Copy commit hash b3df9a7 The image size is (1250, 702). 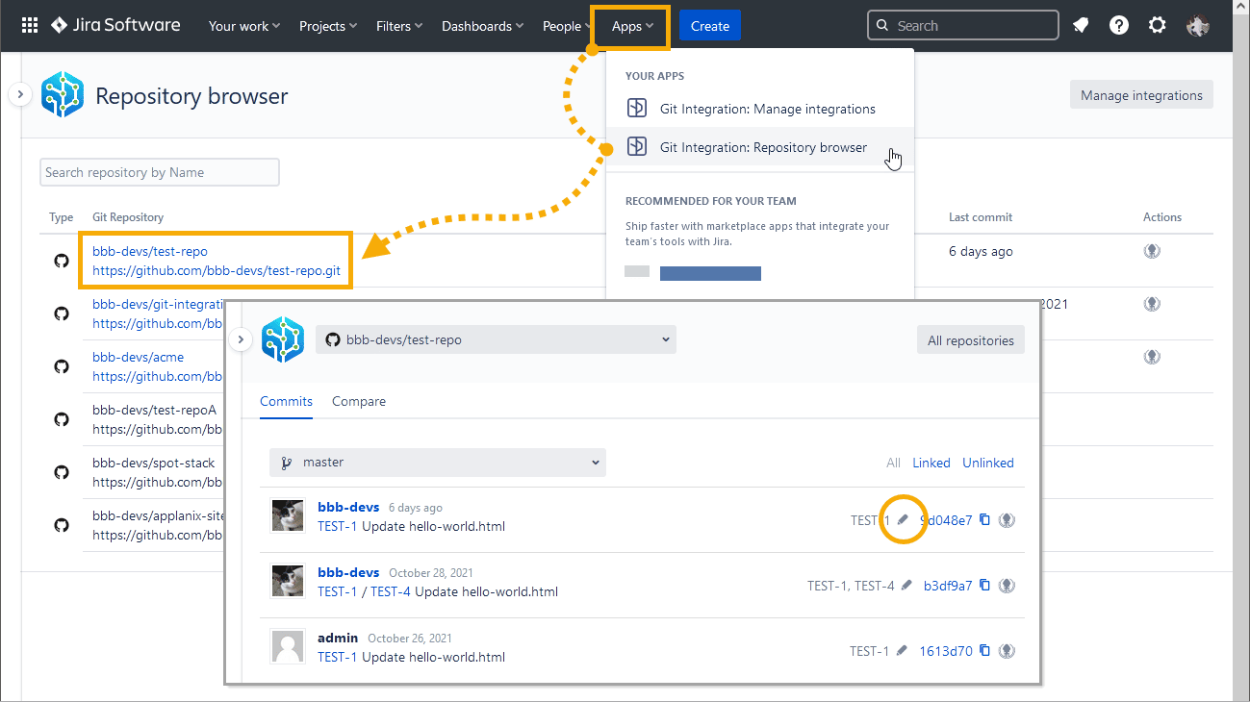pyautogui.click(x=984, y=585)
